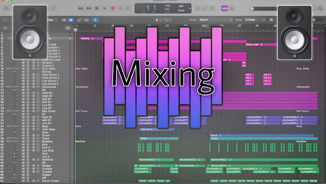Mute the Harmonies track
This screenshot has width=326, height=184.
pos(23,87)
